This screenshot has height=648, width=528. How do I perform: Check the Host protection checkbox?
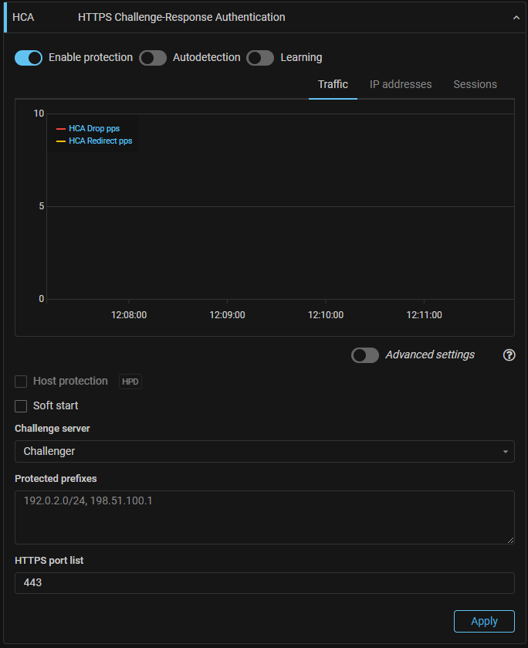(x=21, y=382)
